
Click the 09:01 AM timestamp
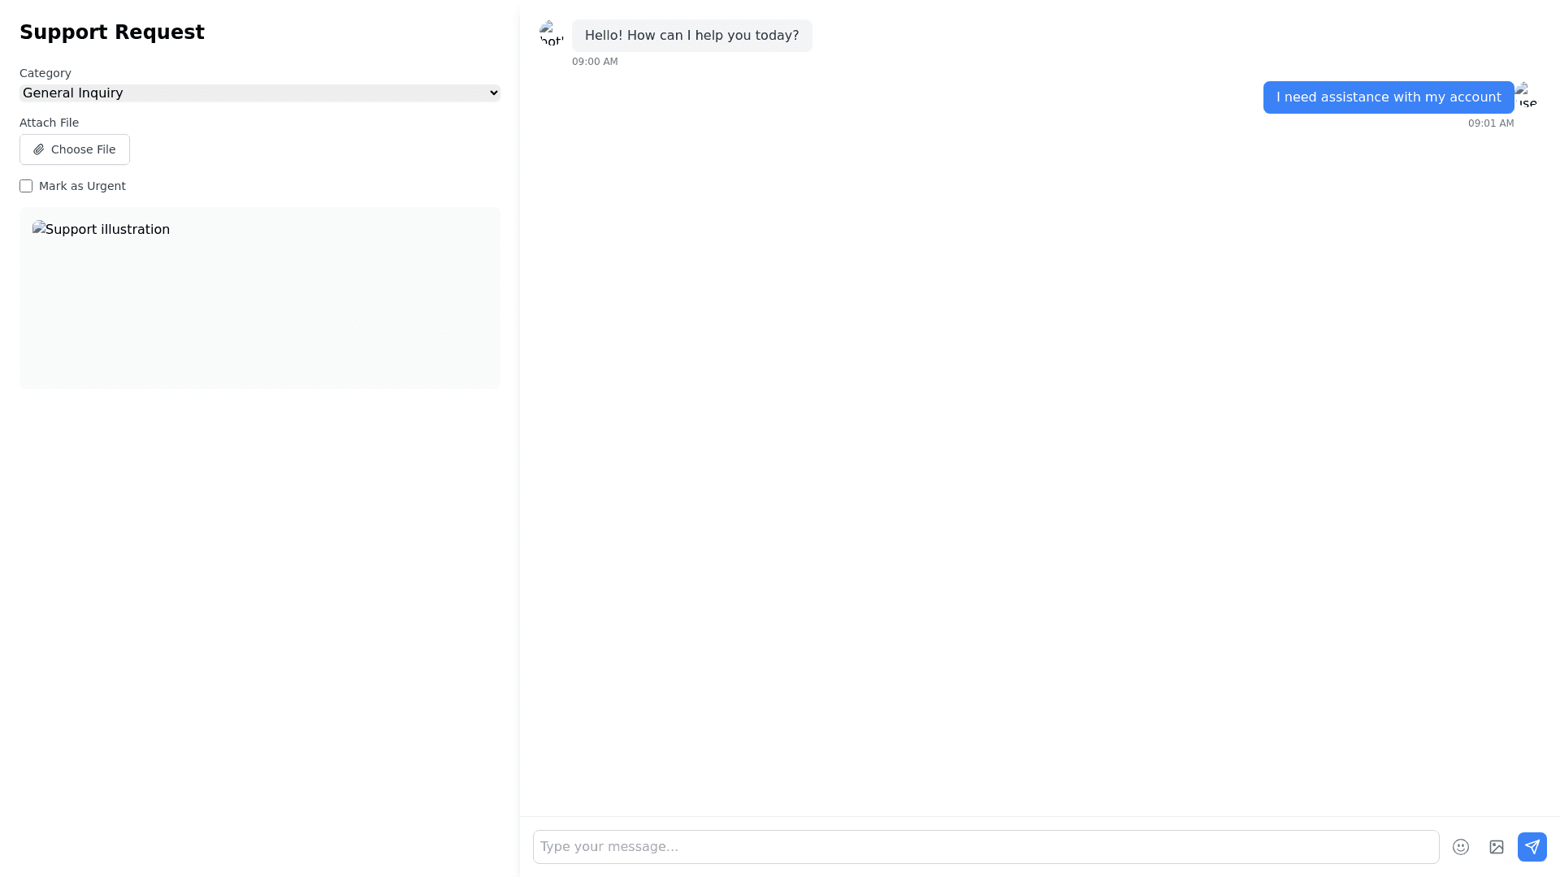click(1490, 123)
